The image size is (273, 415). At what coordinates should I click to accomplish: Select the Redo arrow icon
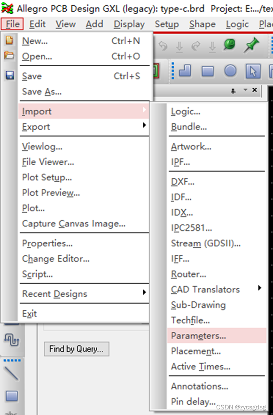(x=195, y=45)
